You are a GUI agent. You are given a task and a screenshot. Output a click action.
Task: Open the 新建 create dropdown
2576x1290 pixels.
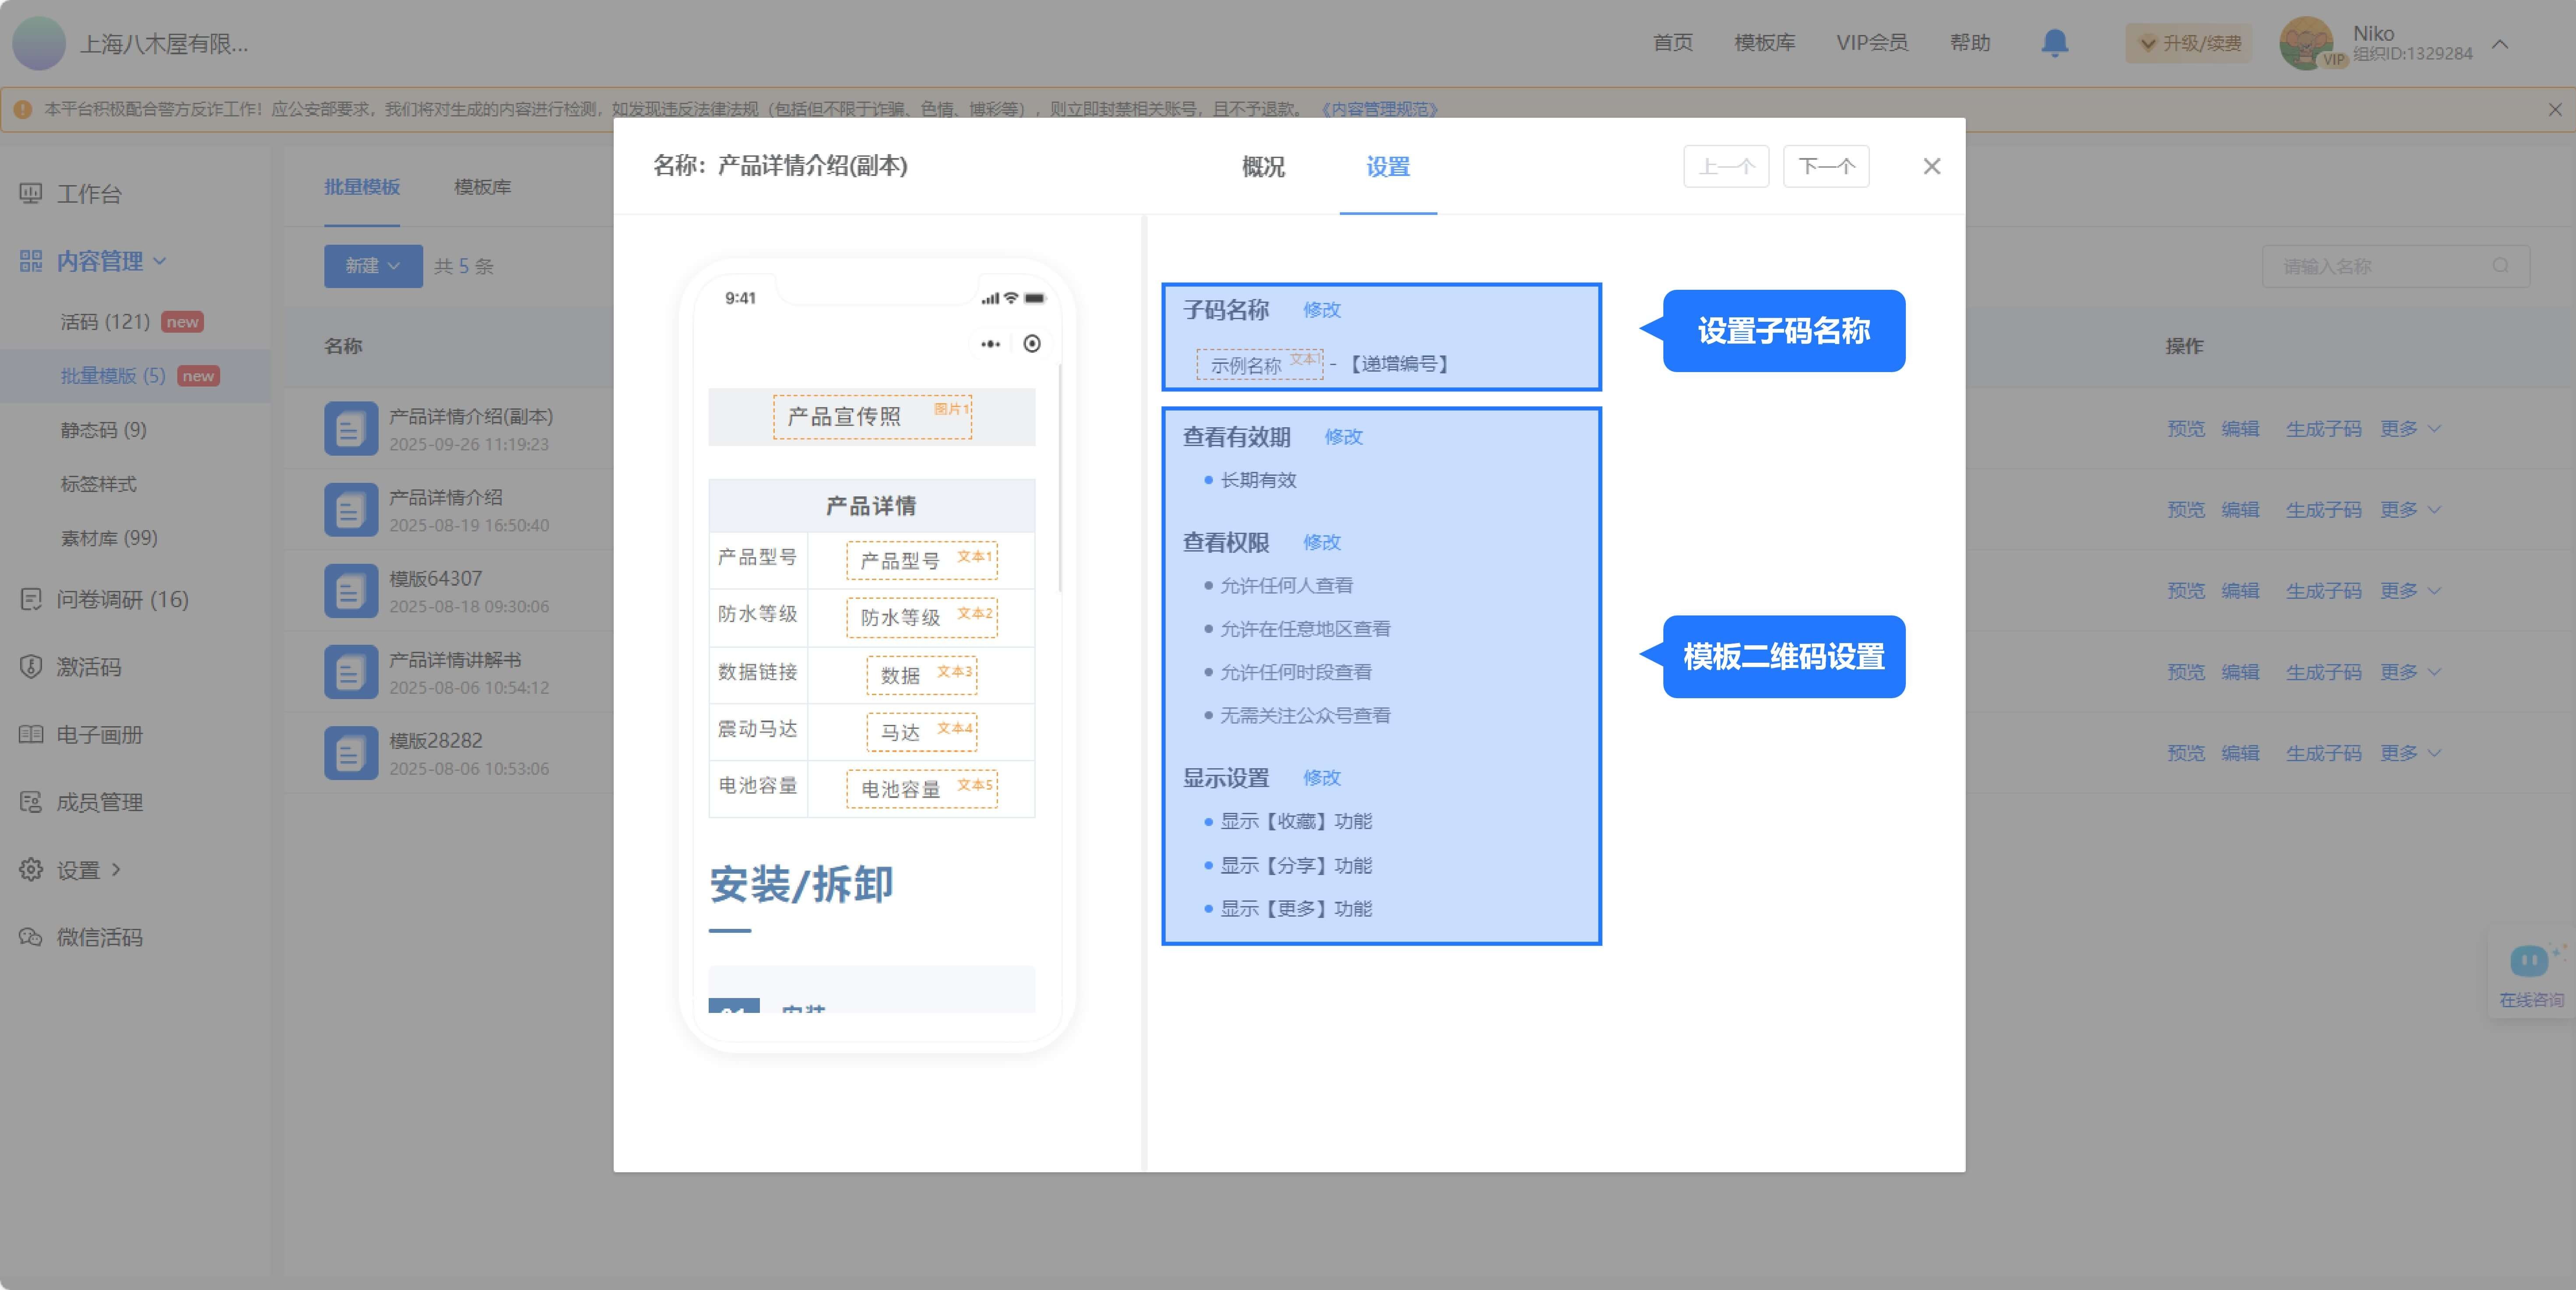[x=372, y=266]
